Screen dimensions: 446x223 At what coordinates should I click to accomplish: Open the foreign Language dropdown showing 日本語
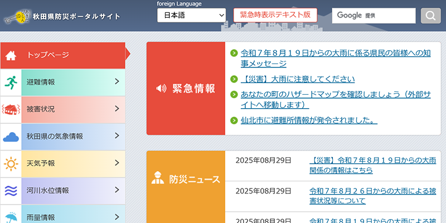click(191, 16)
